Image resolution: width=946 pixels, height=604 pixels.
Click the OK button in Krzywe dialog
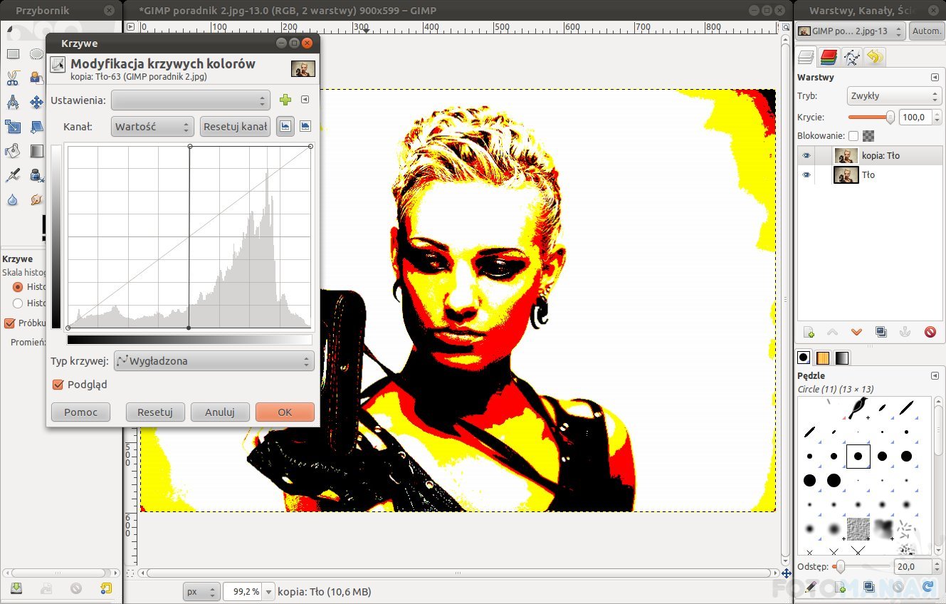coord(285,412)
